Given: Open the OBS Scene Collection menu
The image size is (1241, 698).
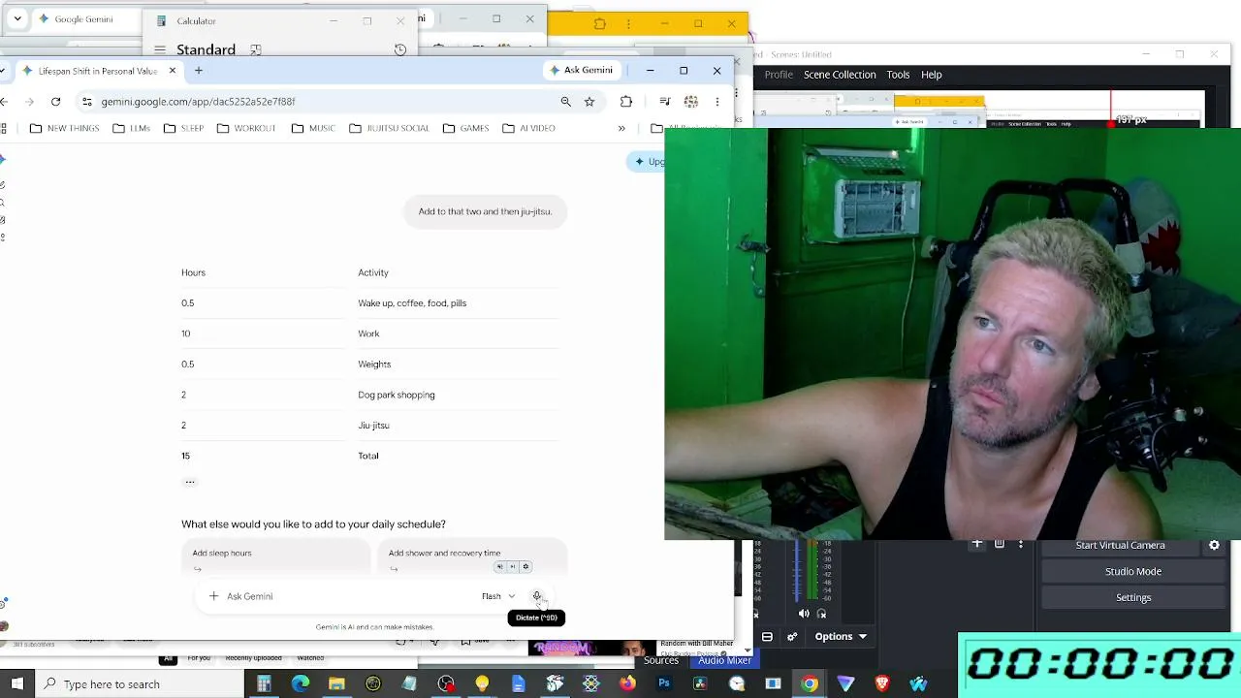Looking at the screenshot, I should pos(840,75).
